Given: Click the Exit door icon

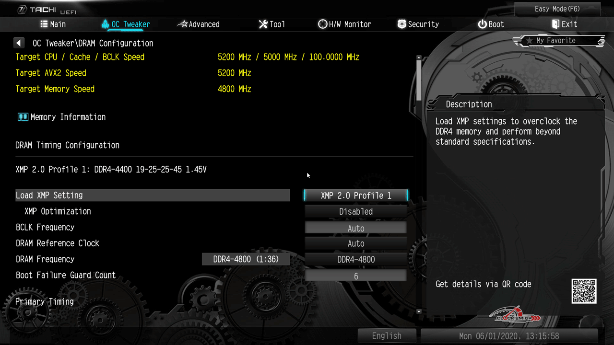Looking at the screenshot, I should pyautogui.click(x=555, y=24).
